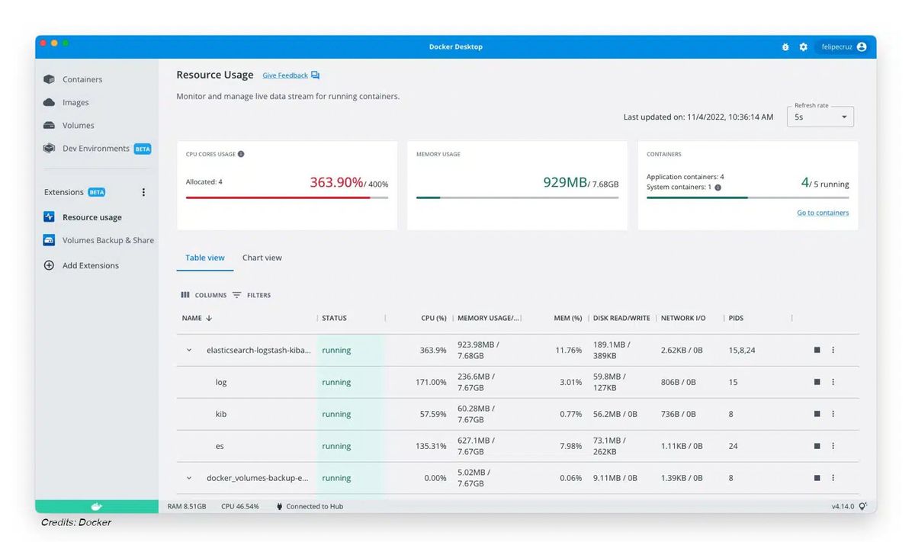Click the 363.90% CPU usage value
The image size is (915, 542).
[336, 182]
